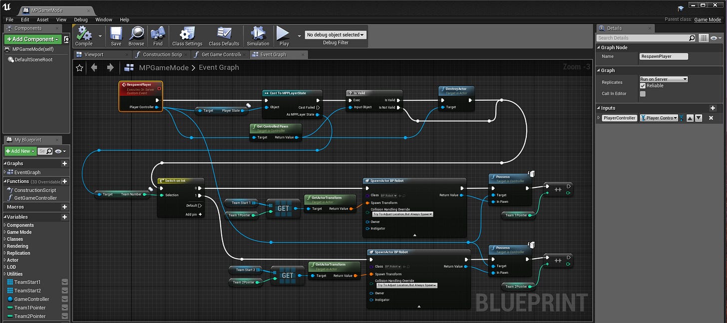Collapse the Variables section in My Blueprint
727x323 pixels.
pyautogui.click(x=5, y=217)
